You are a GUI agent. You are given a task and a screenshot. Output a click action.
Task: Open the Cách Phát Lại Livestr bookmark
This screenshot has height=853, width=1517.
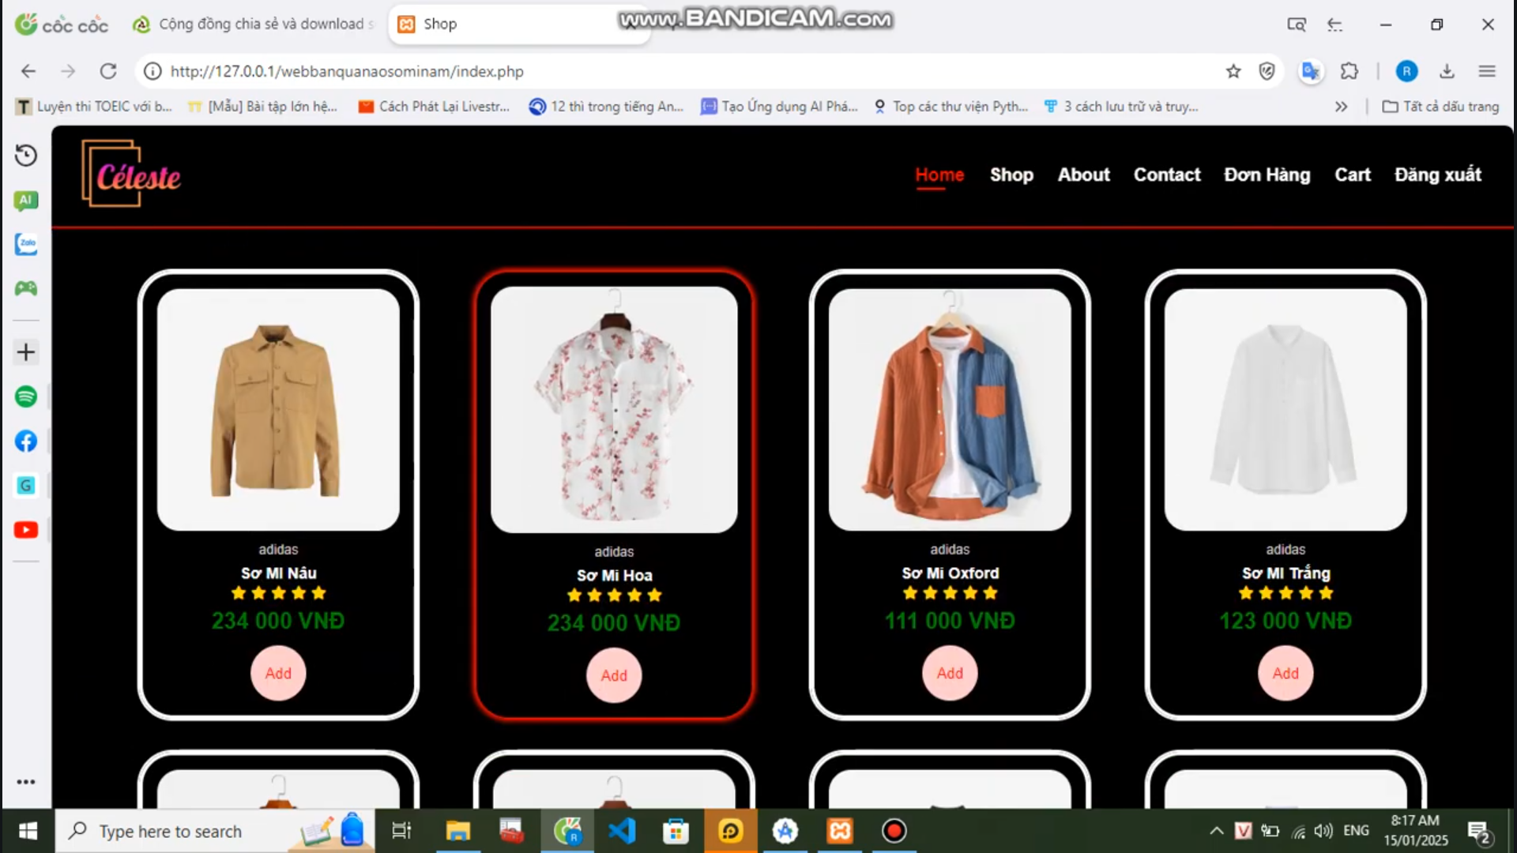435,107
